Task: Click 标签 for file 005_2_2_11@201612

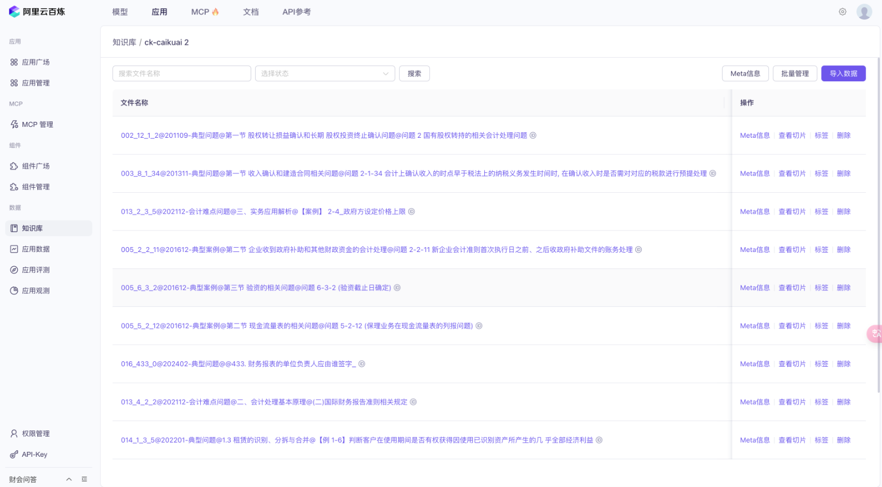Action: coord(821,250)
